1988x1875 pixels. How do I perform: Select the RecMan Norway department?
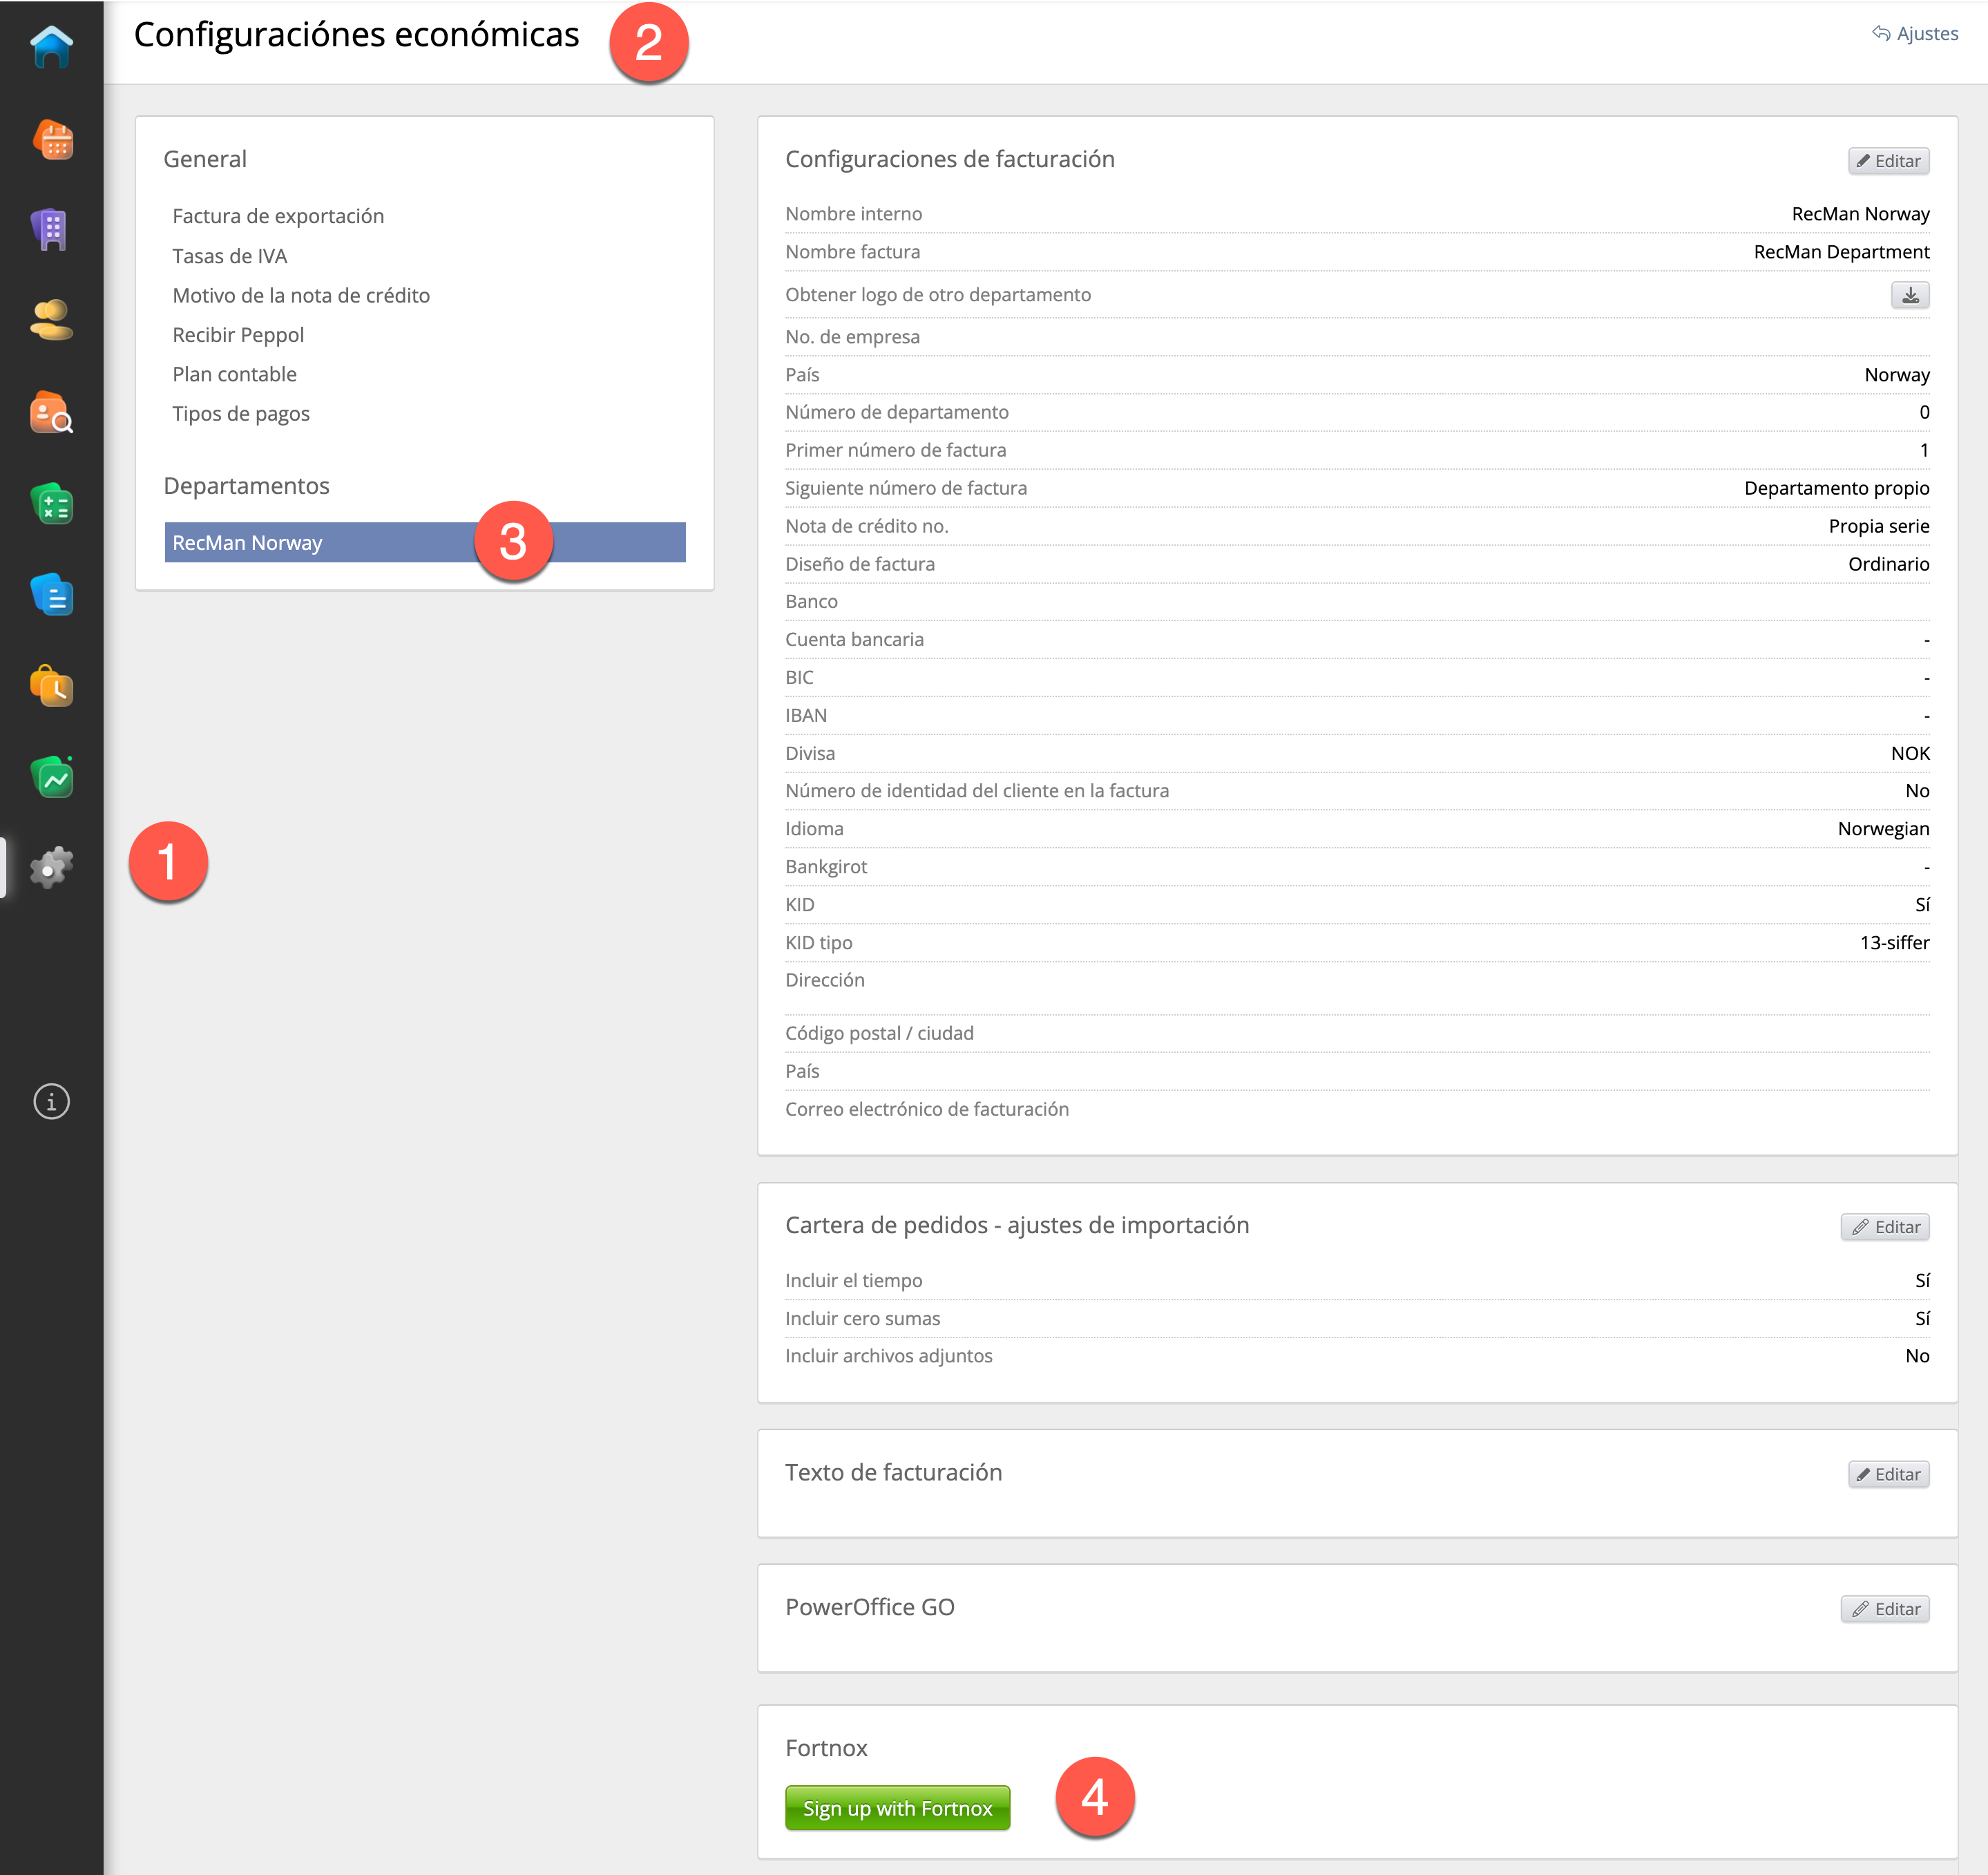coord(425,542)
